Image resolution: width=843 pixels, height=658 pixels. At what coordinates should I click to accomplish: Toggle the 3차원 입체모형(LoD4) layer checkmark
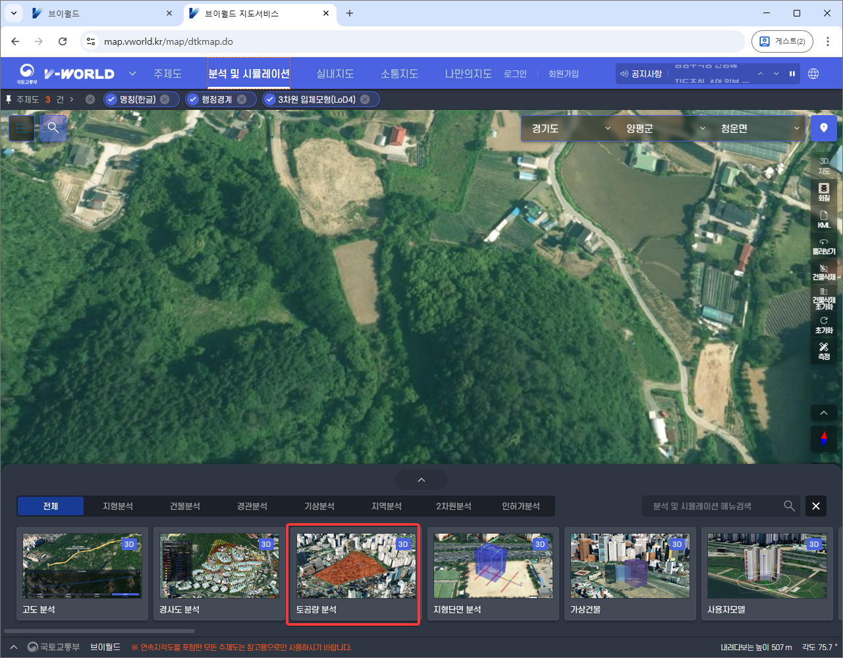tap(270, 99)
